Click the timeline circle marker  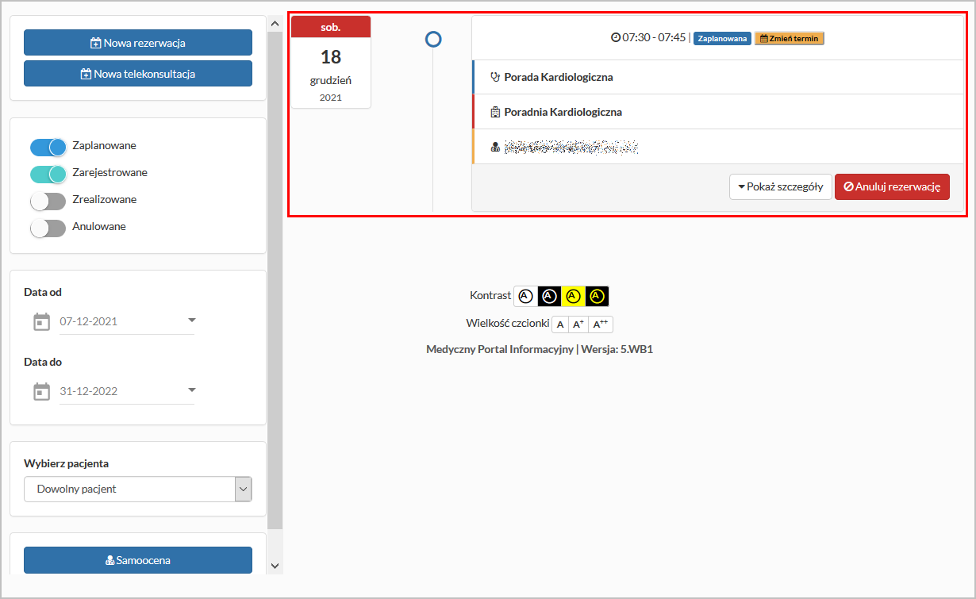point(433,39)
